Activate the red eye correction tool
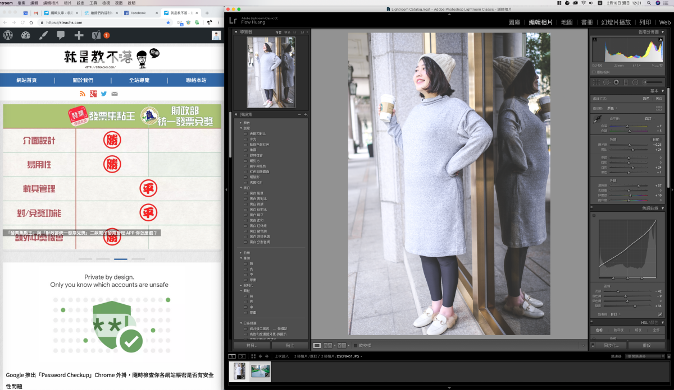The image size is (674, 390). coord(616,82)
